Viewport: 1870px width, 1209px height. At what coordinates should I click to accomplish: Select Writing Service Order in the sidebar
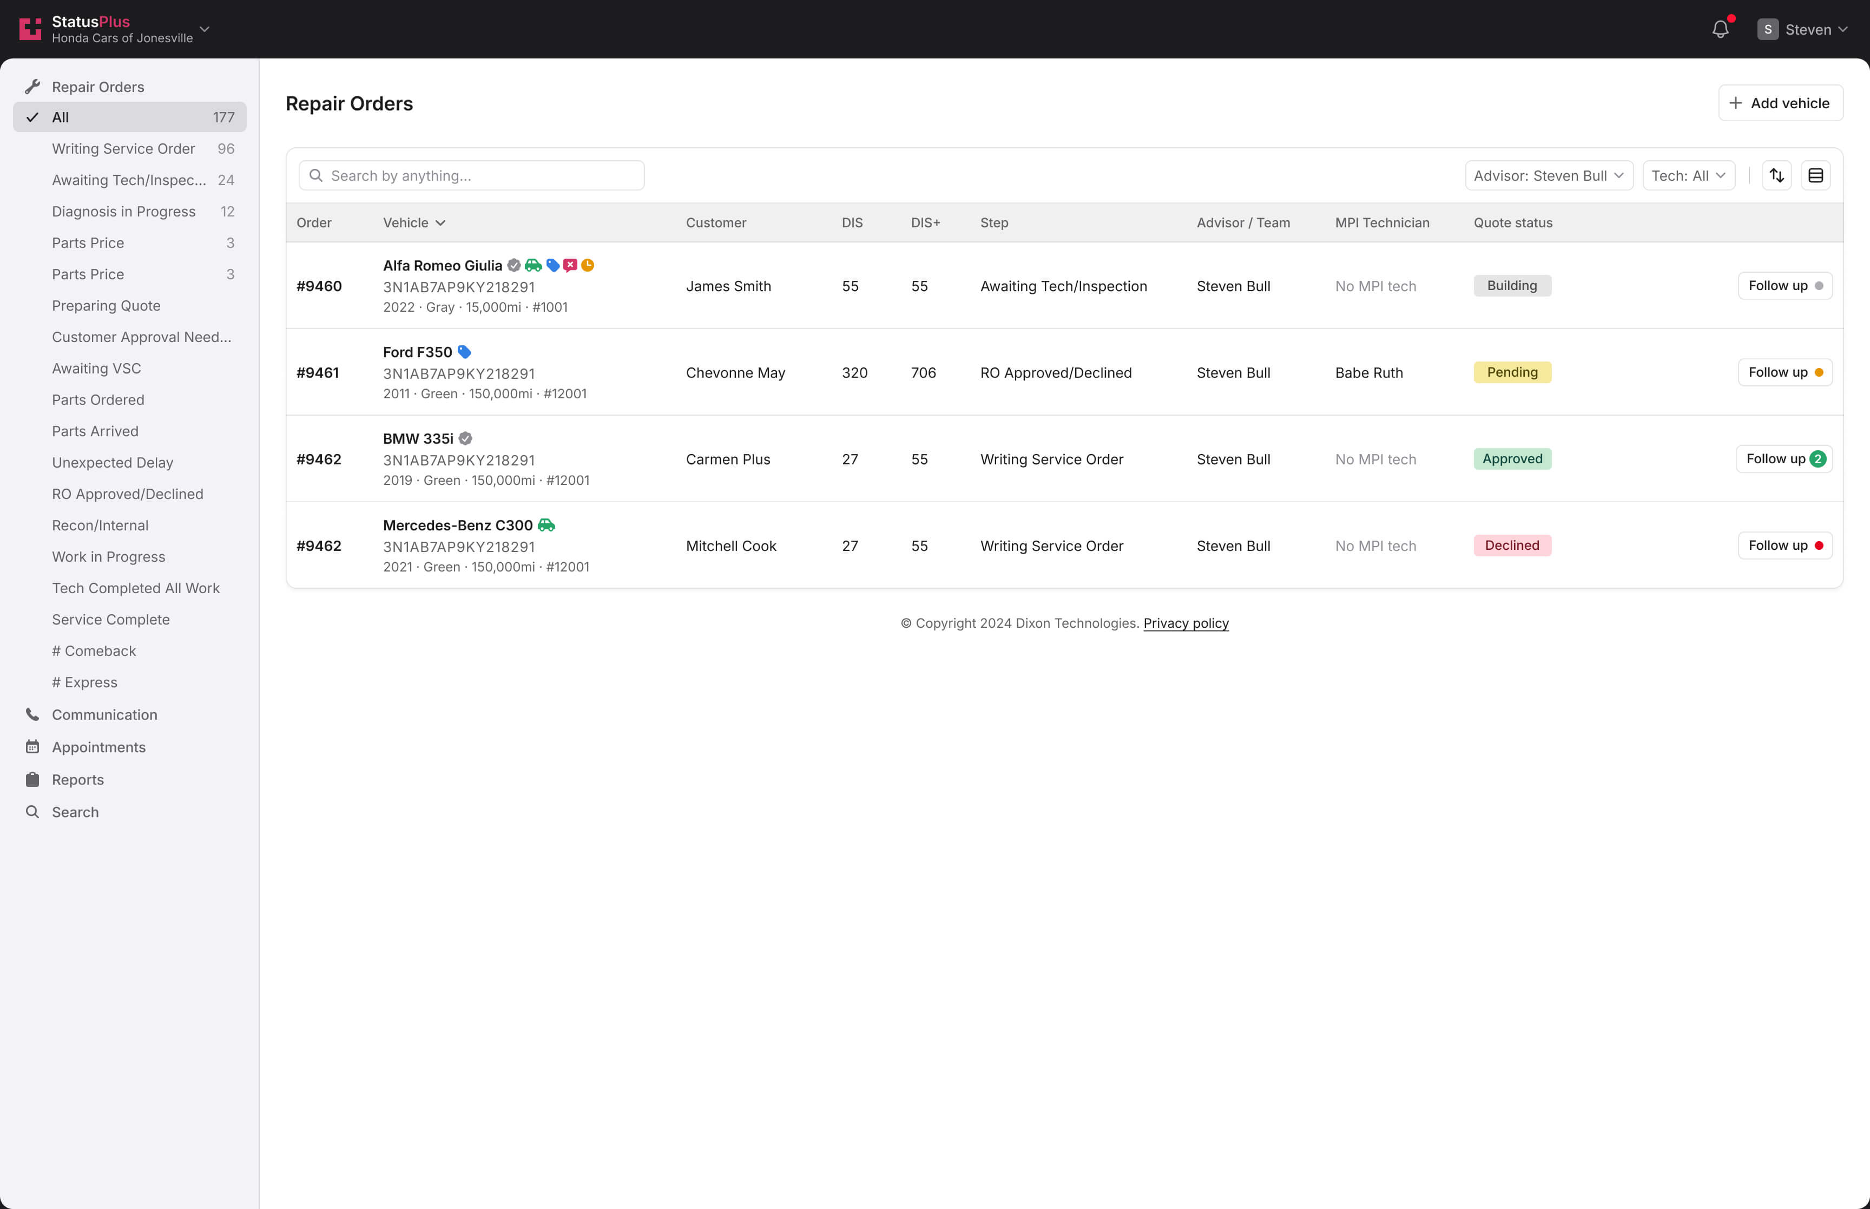pyautogui.click(x=123, y=148)
